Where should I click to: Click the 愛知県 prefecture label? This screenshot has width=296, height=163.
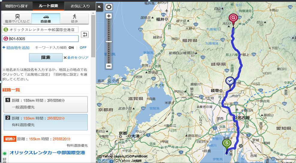pyautogui.click(x=283, y=129)
